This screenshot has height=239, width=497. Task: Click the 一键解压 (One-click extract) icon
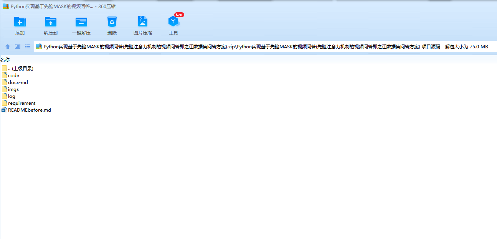(x=81, y=22)
